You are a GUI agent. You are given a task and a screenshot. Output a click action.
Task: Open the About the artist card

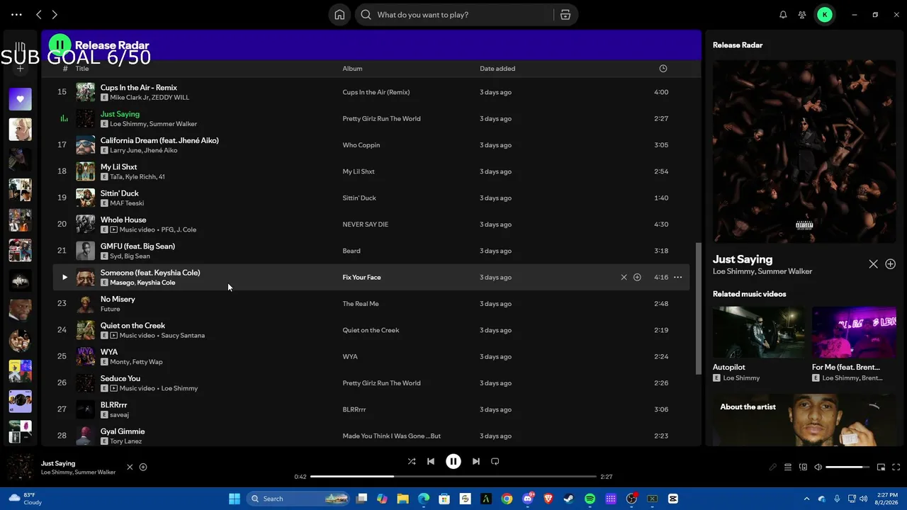coord(804,420)
